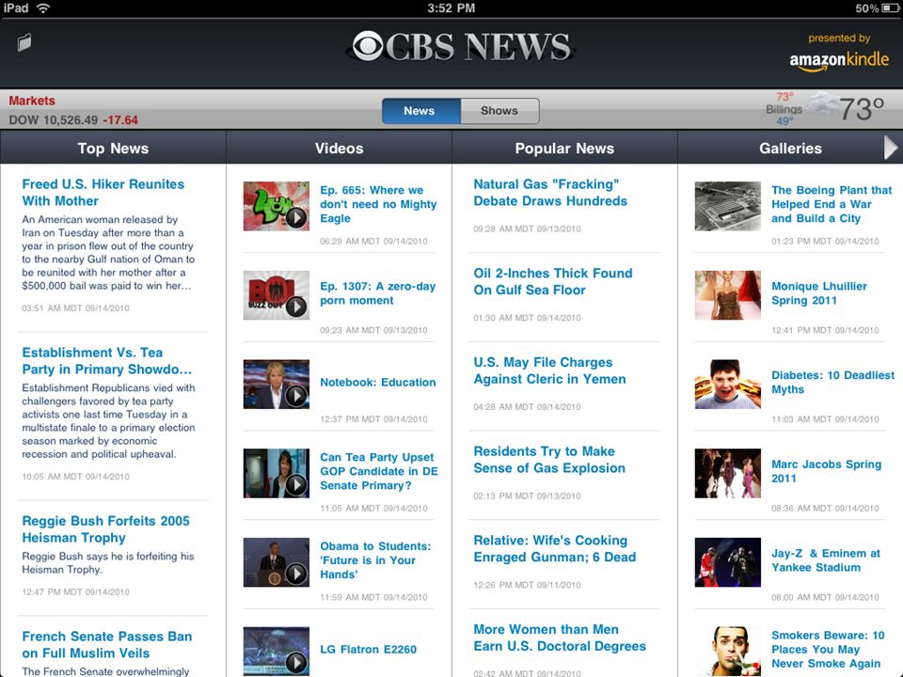903x677 pixels.
Task: Read More Women than Men Earn Degrees
Action: [560, 638]
